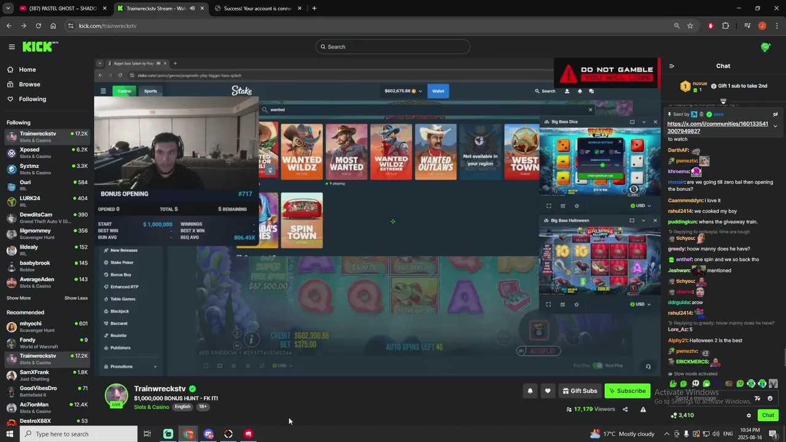Hide the pinned chat message
The height and width of the screenshot is (442, 786).
[775, 114]
